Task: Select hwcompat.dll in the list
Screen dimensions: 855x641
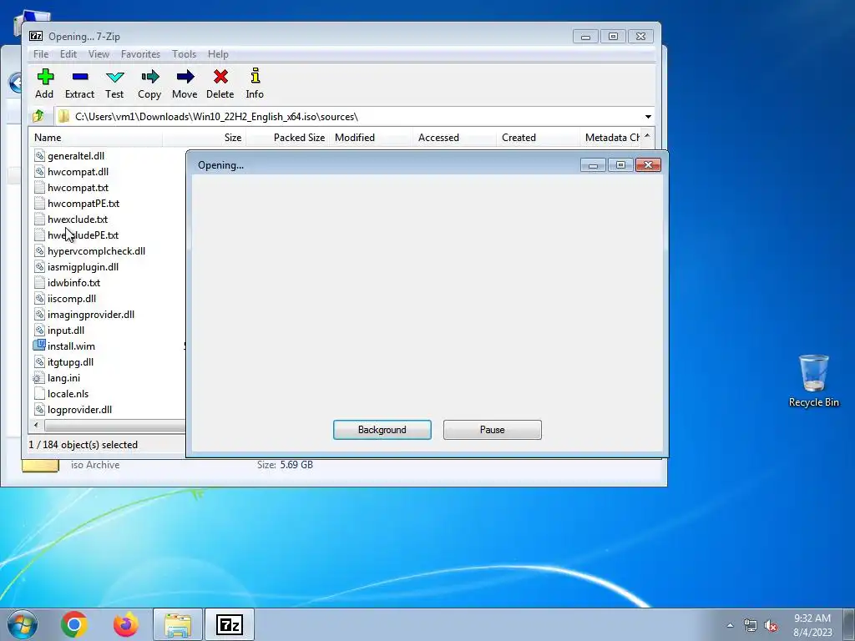Action: point(78,172)
